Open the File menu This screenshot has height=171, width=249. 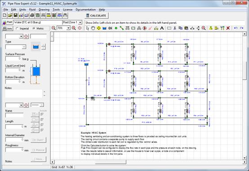coord(6,9)
